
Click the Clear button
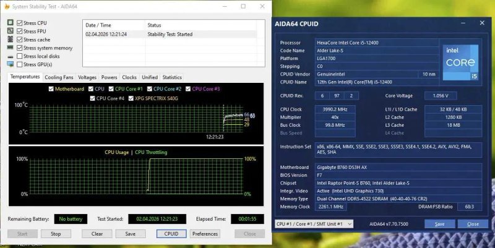(x=97, y=234)
